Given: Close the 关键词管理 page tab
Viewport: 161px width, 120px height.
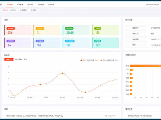Looking at the screenshot, I should coord(28,10).
